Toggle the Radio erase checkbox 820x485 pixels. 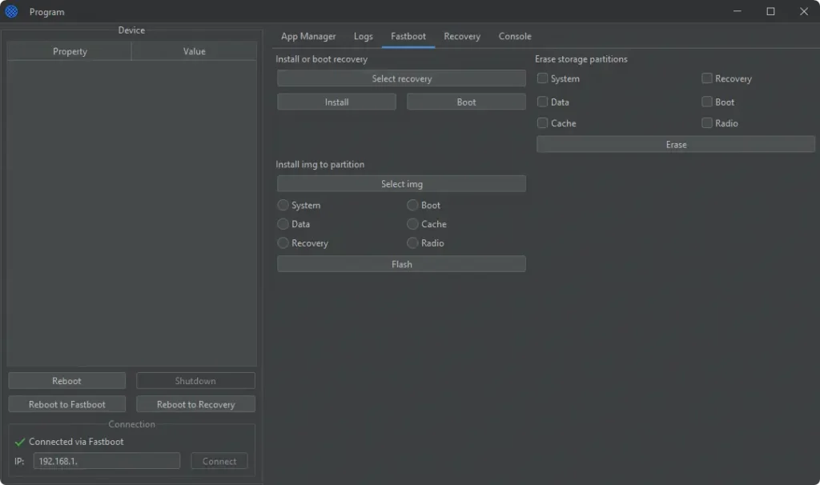707,123
